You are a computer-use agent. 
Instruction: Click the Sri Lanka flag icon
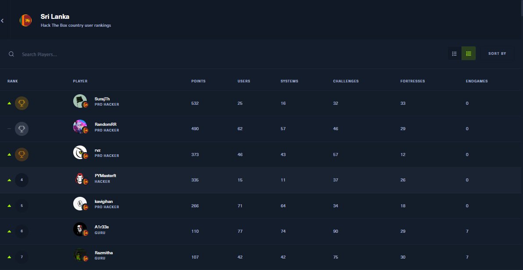click(x=25, y=20)
